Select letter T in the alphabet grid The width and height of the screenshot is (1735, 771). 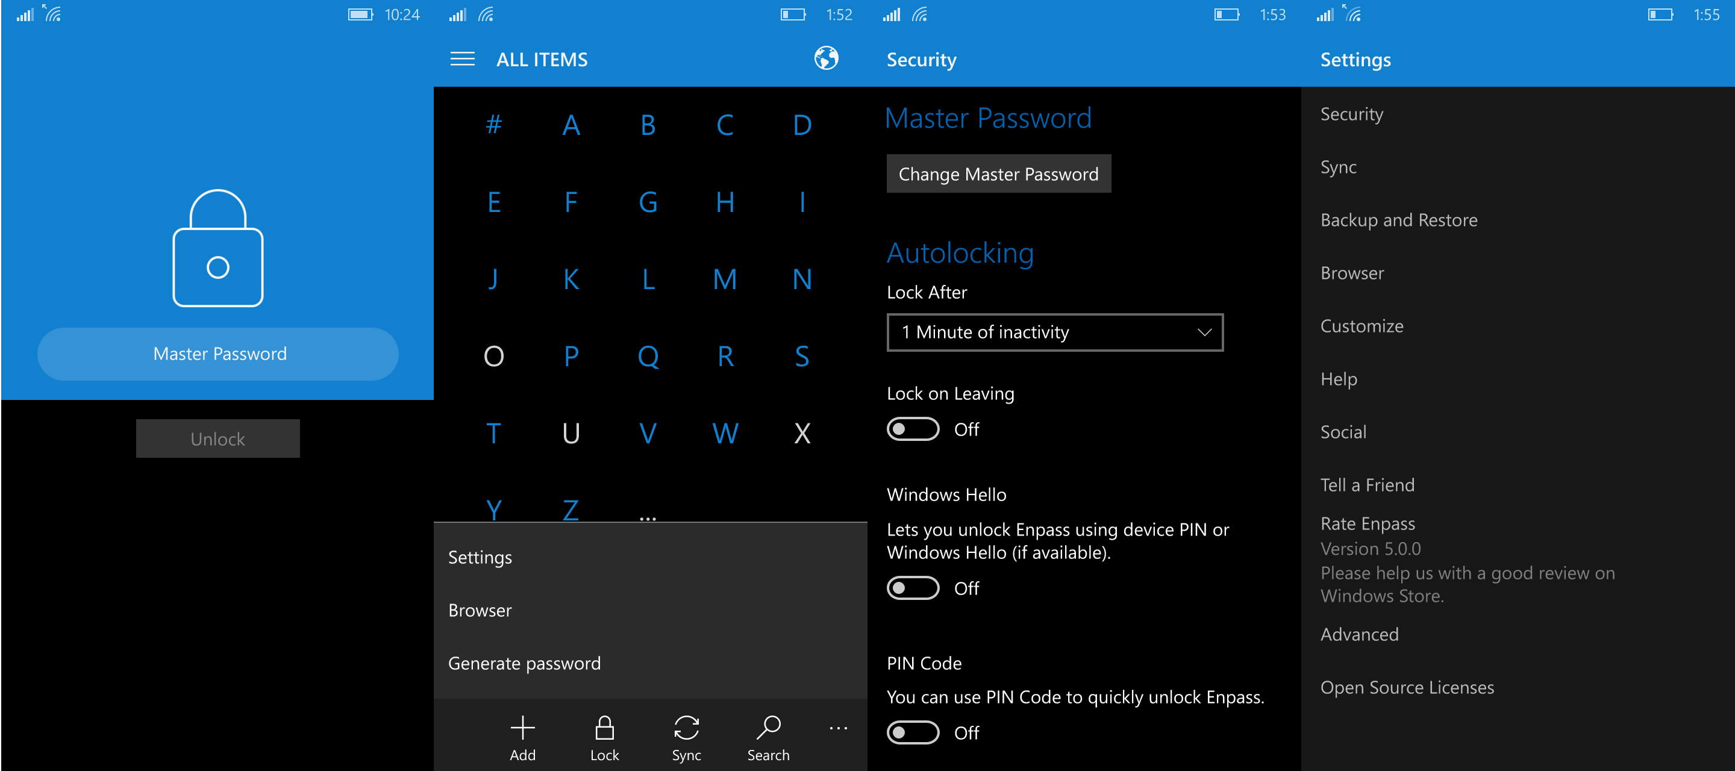494,433
